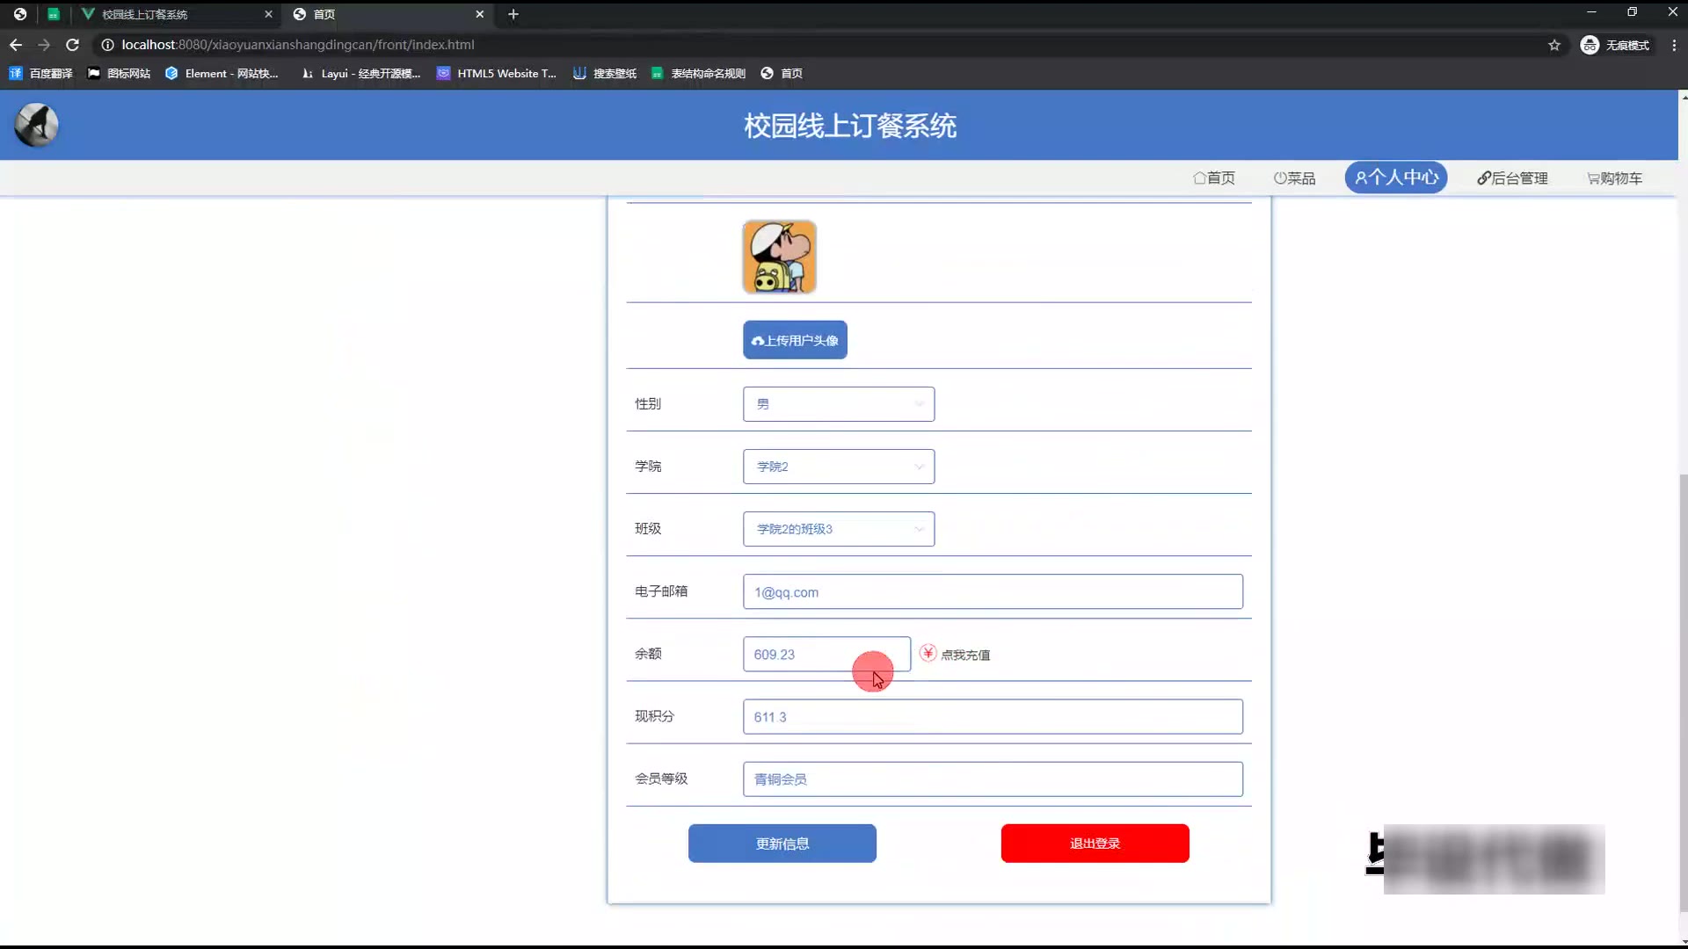Open the 学院 college dropdown
Viewport: 1688px width, 949px height.
(838, 467)
